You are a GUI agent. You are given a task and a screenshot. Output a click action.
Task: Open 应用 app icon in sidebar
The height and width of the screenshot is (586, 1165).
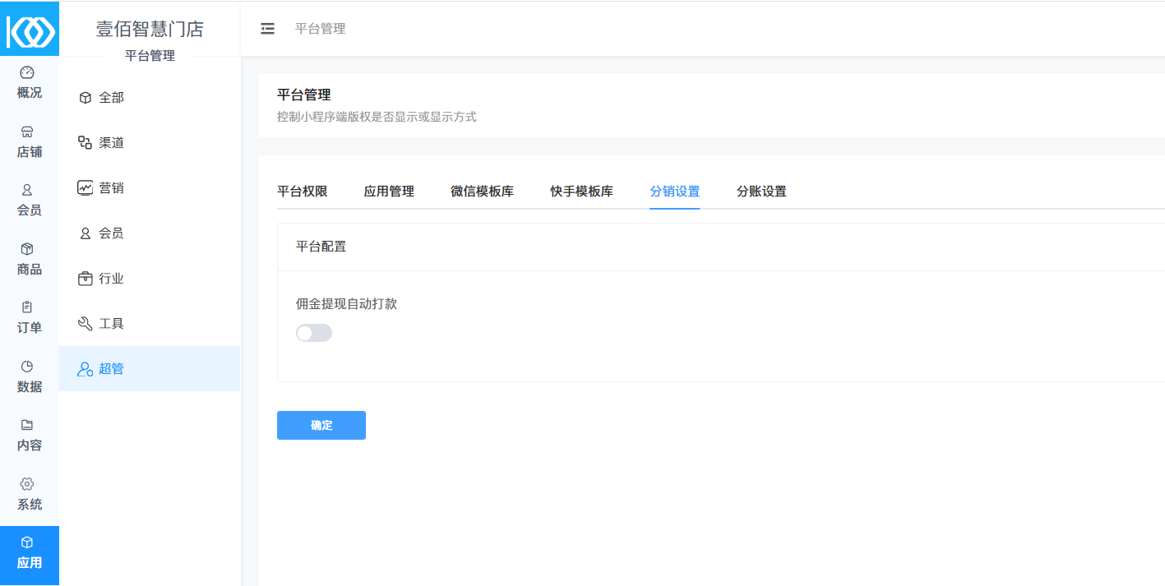tap(29, 554)
